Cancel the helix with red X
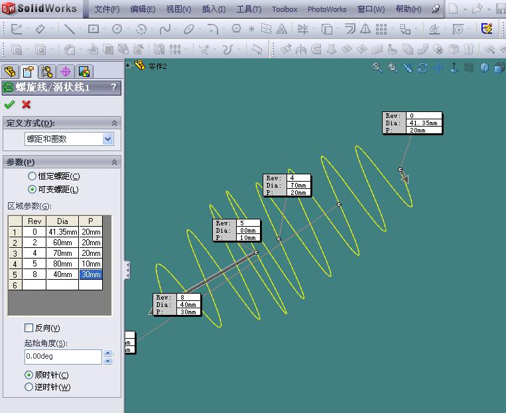The width and height of the screenshot is (506, 413). click(26, 104)
